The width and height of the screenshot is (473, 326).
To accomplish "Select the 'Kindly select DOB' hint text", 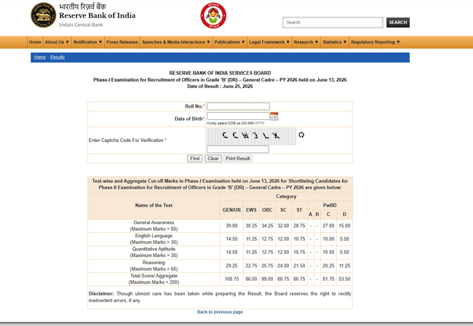I will pyautogui.click(x=236, y=124).
